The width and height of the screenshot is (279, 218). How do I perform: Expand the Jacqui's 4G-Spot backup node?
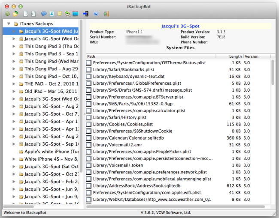click(x=14, y=39)
